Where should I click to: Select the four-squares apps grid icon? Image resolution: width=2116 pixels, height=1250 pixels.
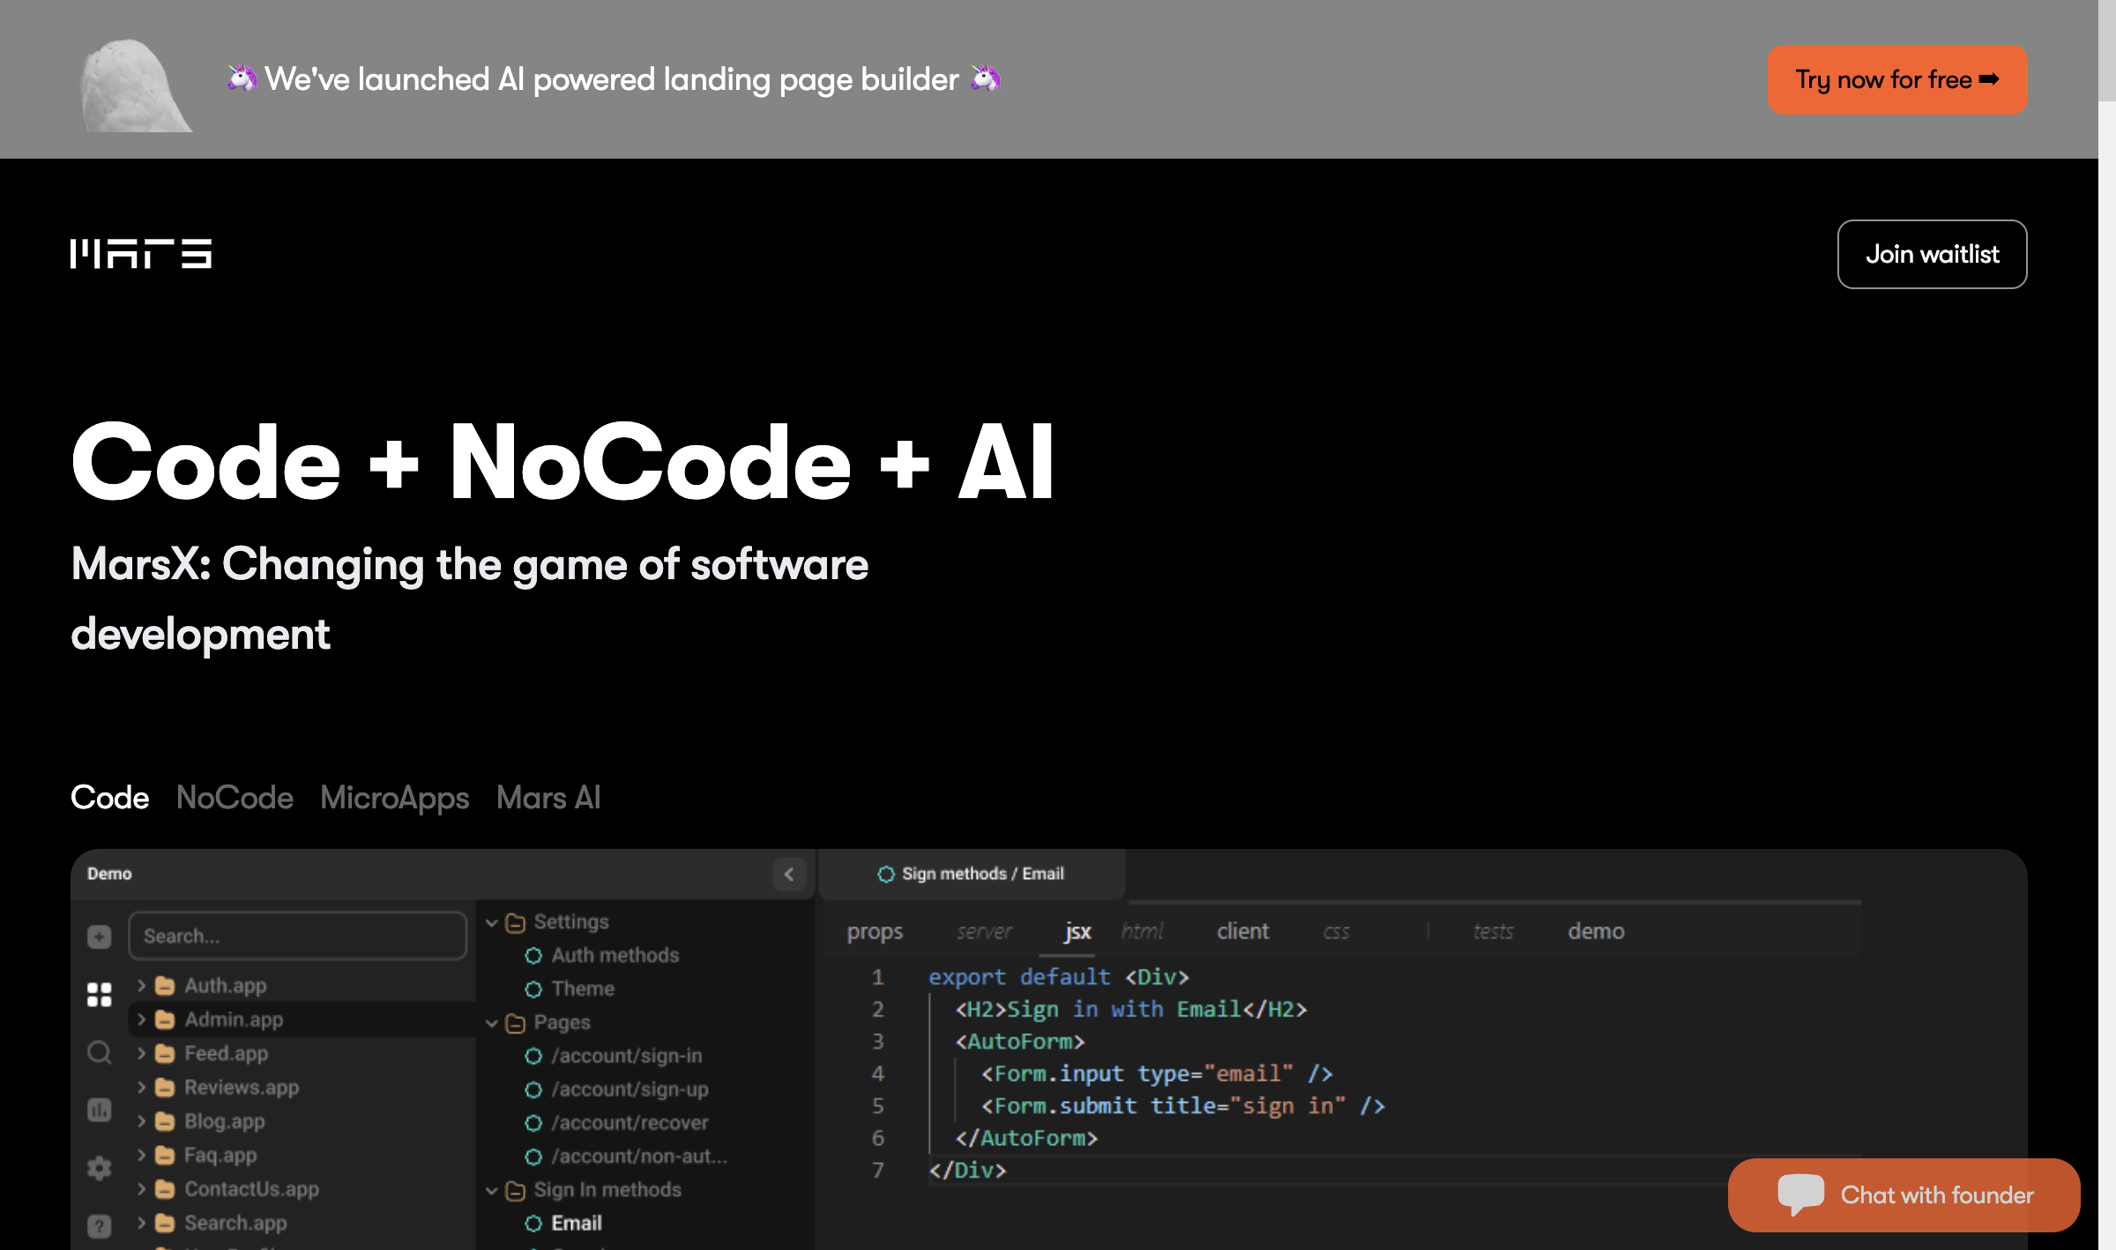pos(100,994)
